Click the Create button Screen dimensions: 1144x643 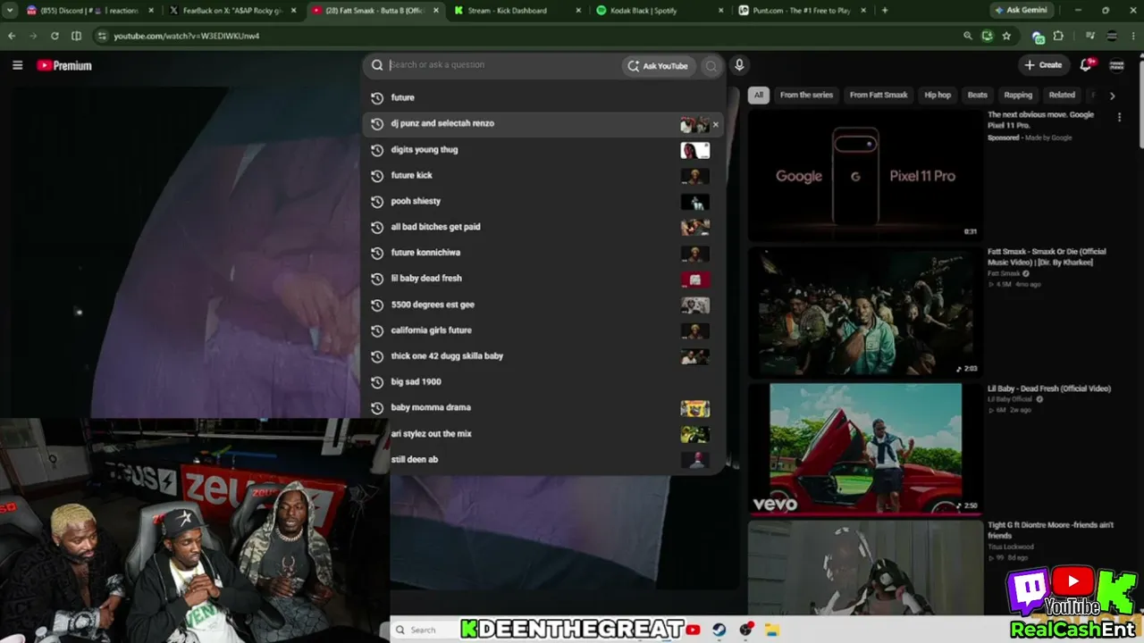tap(1043, 65)
